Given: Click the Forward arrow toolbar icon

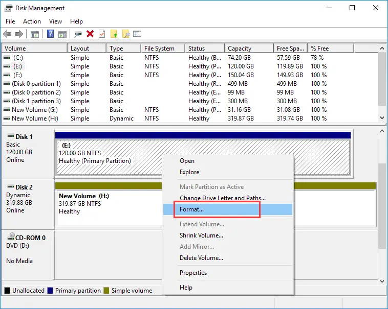Looking at the screenshot, I should (x=19, y=34).
